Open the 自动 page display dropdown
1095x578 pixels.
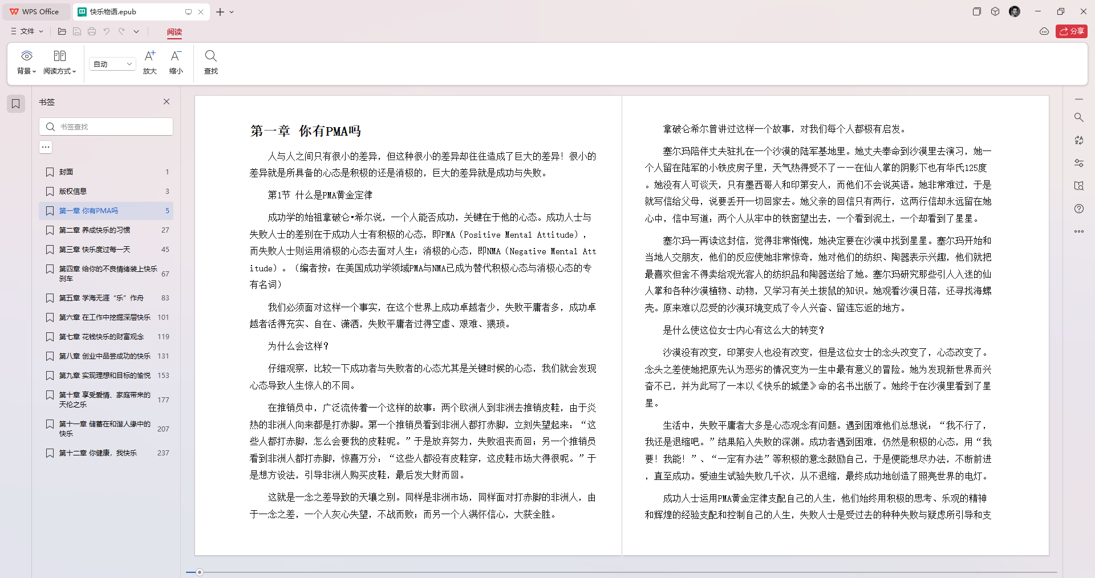click(x=112, y=64)
